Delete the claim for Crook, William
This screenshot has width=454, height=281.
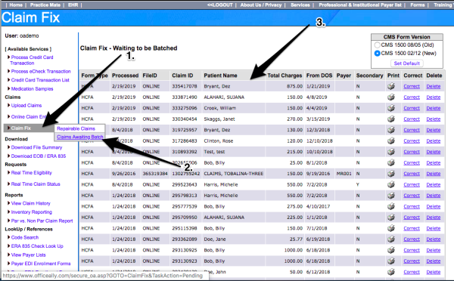click(434, 108)
